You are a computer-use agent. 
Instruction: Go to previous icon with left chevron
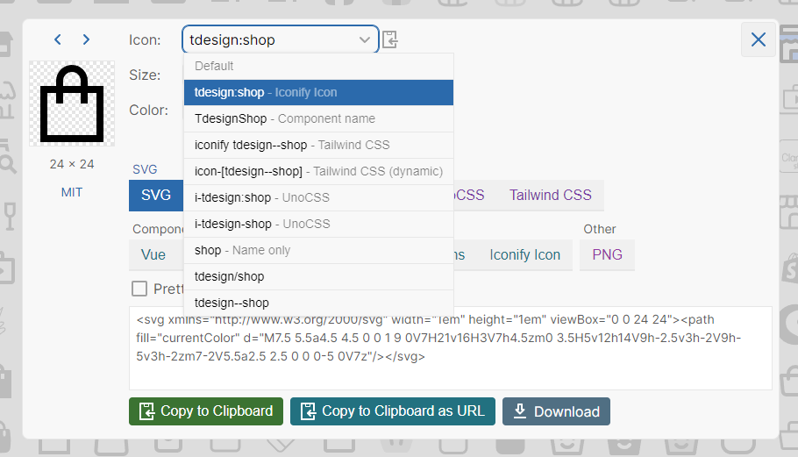pos(58,39)
